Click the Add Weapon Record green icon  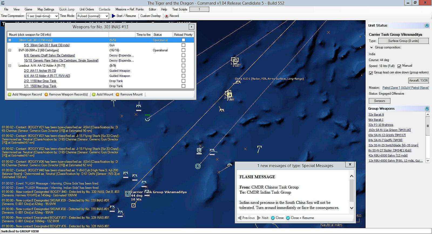(x=9, y=94)
